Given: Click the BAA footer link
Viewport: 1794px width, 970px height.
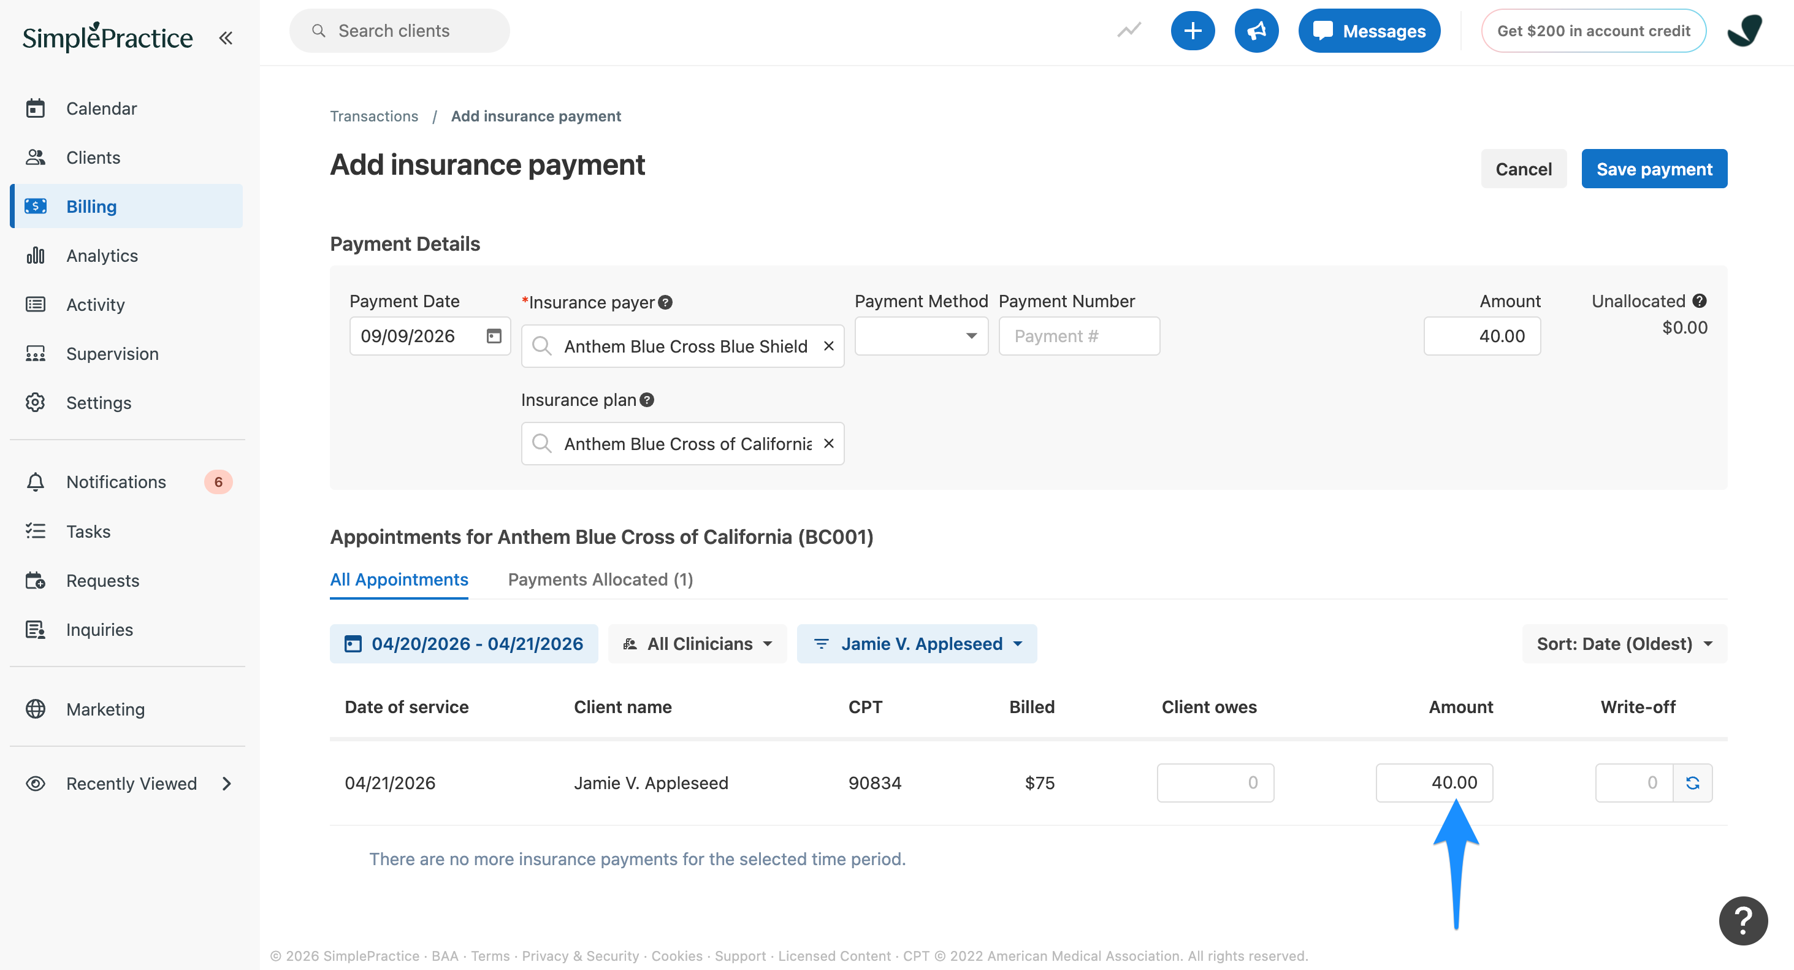Looking at the screenshot, I should click(445, 956).
